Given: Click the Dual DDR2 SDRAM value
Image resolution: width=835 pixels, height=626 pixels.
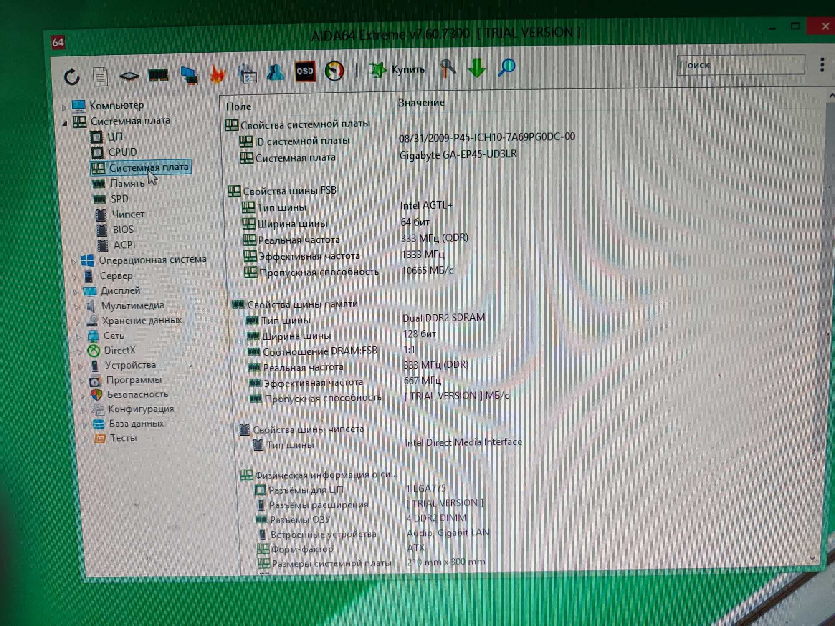Looking at the screenshot, I should (x=444, y=318).
